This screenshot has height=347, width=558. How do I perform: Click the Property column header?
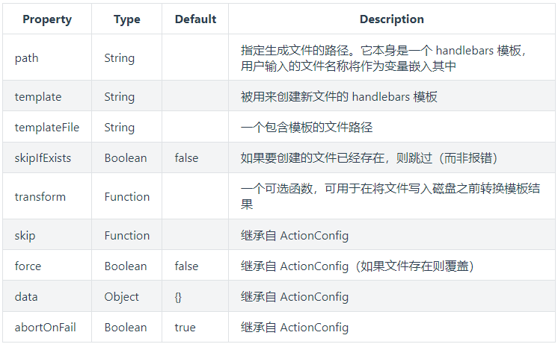click(x=46, y=19)
